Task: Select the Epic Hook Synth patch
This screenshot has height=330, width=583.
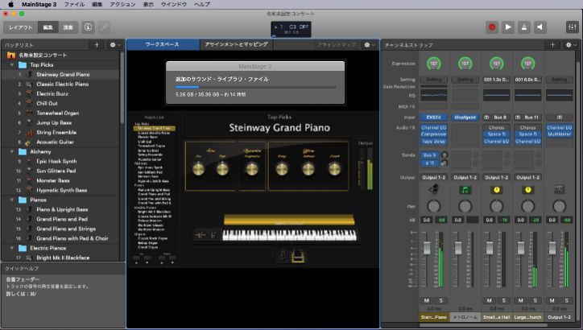Action: pyautogui.click(x=56, y=161)
